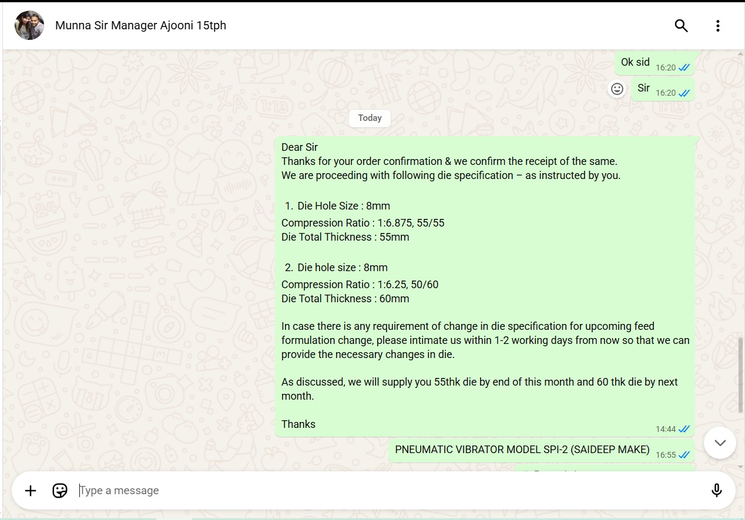
Task: Click the 16:20 timestamp on "Sir" message
Action: 665,93
